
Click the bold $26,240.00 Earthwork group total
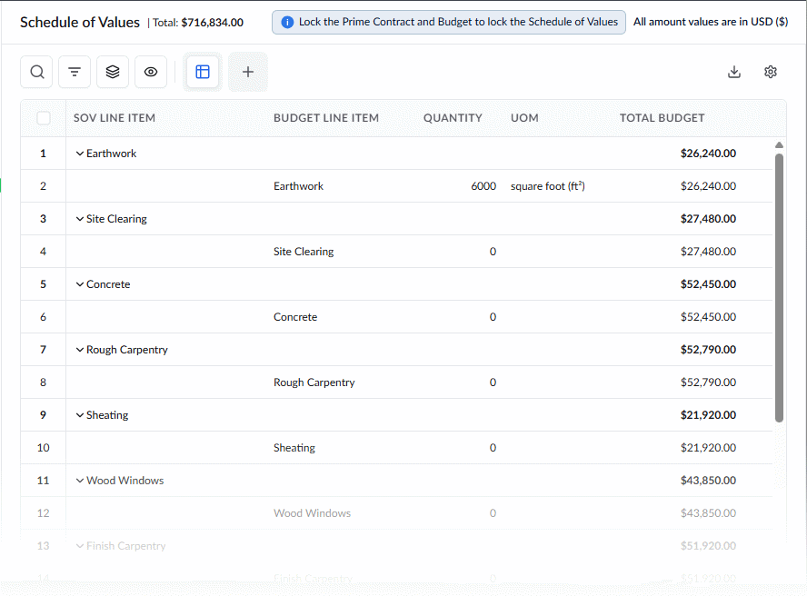(708, 154)
